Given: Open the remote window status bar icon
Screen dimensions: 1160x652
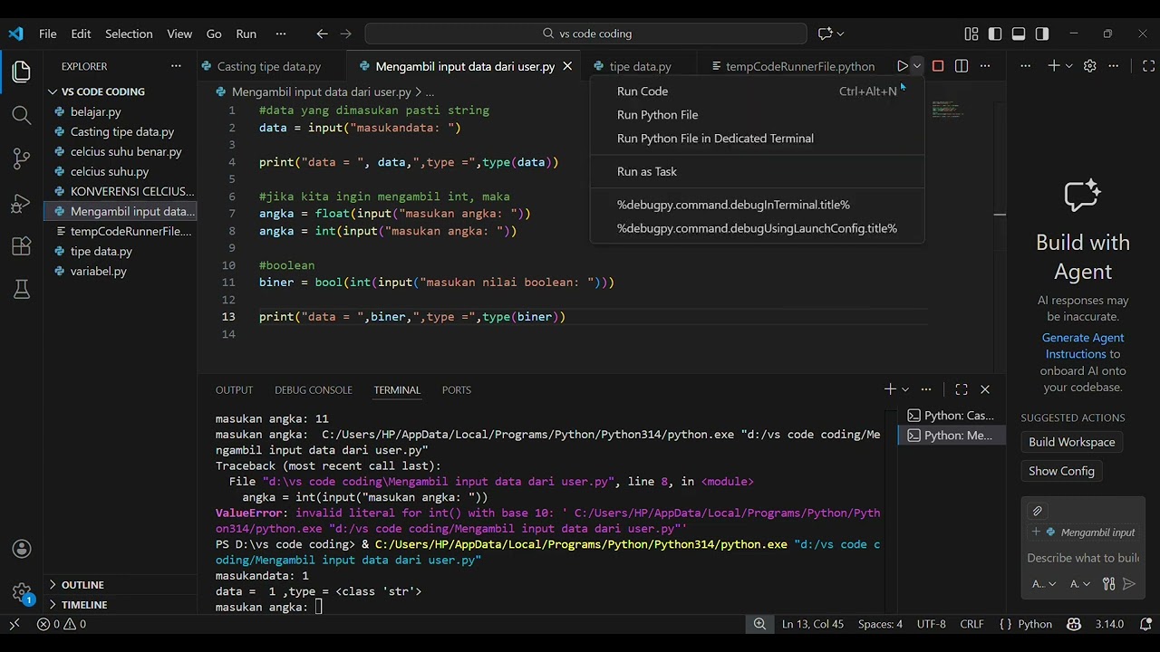Looking at the screenshot, I should [14, 624].
